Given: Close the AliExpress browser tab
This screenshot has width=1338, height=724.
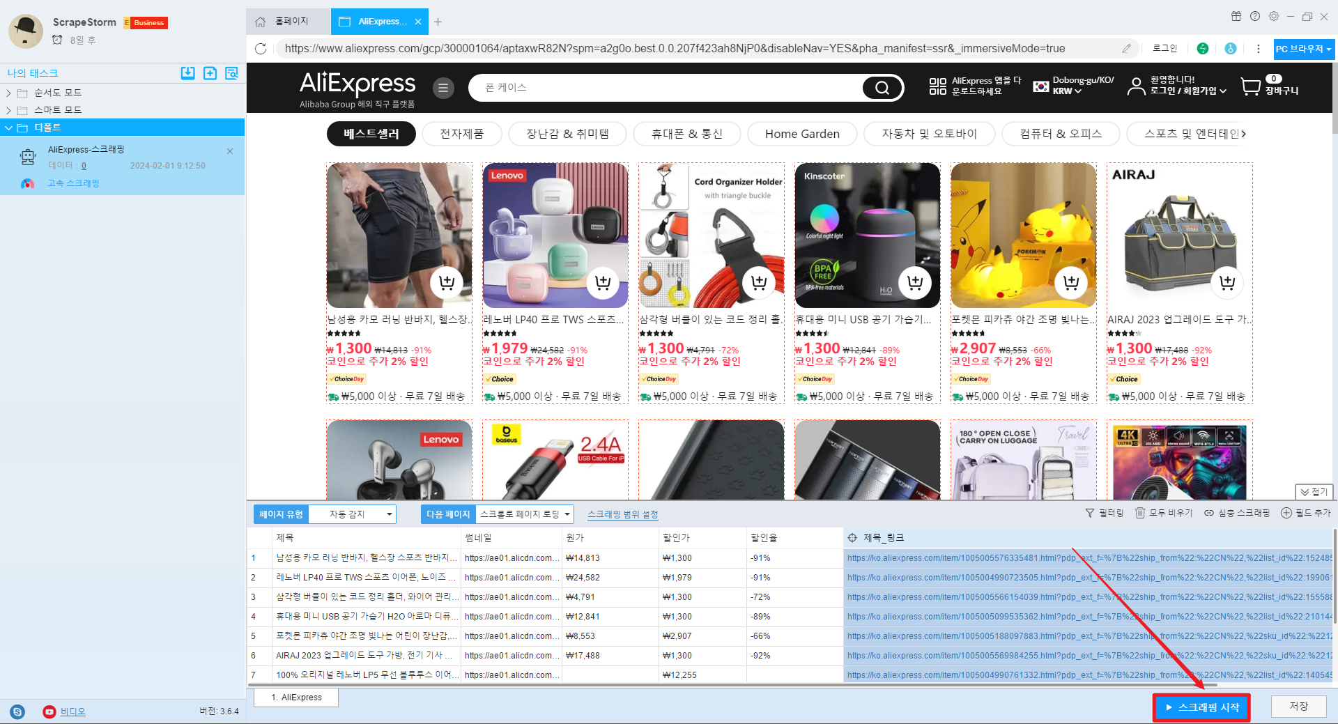Looking at the screenshot, I should point(418,22).
